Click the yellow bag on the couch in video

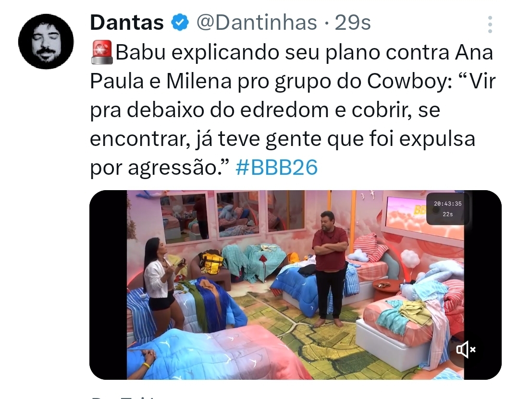(x=212, y=263)
